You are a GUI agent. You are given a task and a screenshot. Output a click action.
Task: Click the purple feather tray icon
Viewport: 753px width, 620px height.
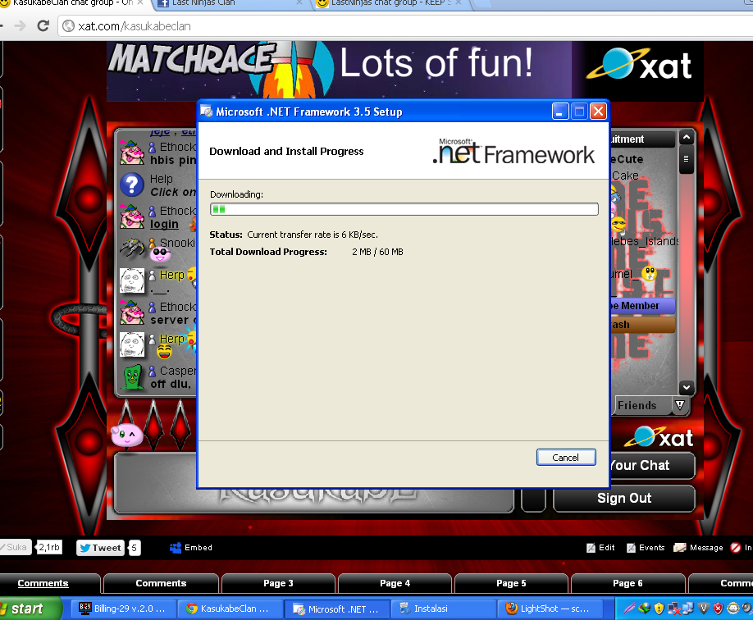coord(629,609)
